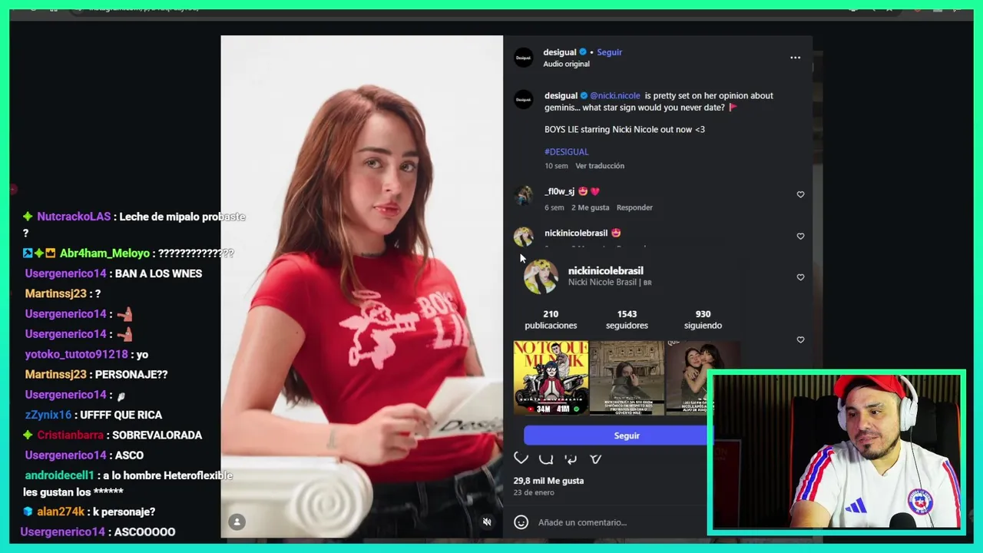Viewport: 983px width, 553px height.
Task: View the 930 siguiendo count
Action: [x=703, y=320]
